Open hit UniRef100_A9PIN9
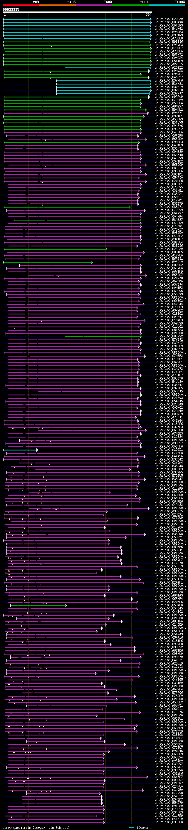The image size is (188, 830). 169,35
